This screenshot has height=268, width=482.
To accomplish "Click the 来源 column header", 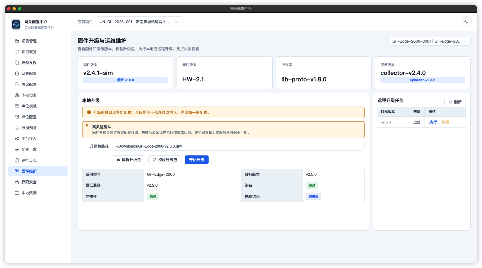I will tap(417, 111).
